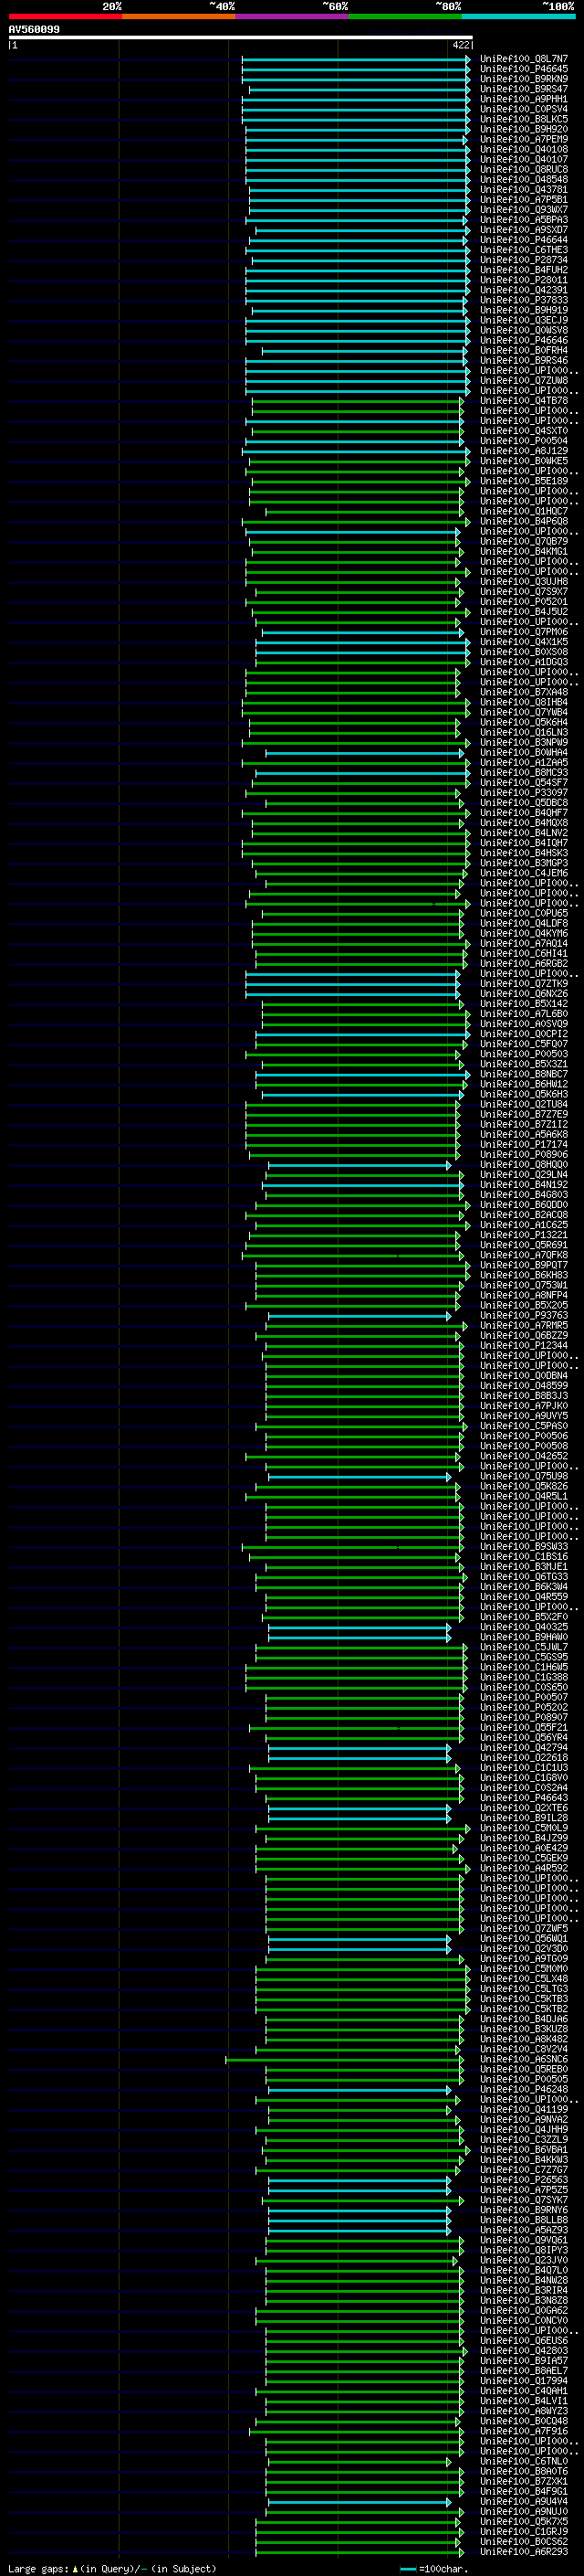Select hit label UniRef100_A6R293
Viewport: 584px width, 2576px height.
pos(524,2551)
